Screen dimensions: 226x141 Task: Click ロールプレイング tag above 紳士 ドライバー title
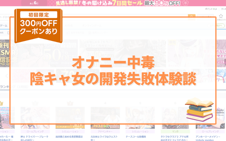click(35, 131)
